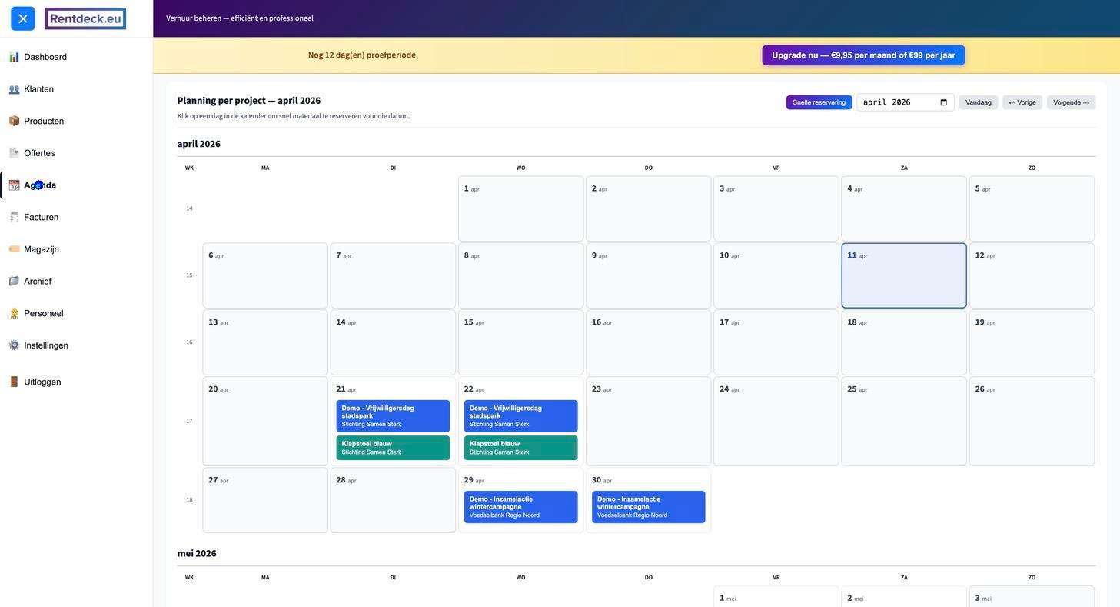Screen dimensions: 1120x607
Task: Click the Producten box icon
Action: coord(14,121)
